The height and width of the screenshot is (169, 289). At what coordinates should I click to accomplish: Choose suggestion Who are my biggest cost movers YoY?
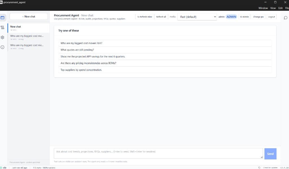[165, 43]
